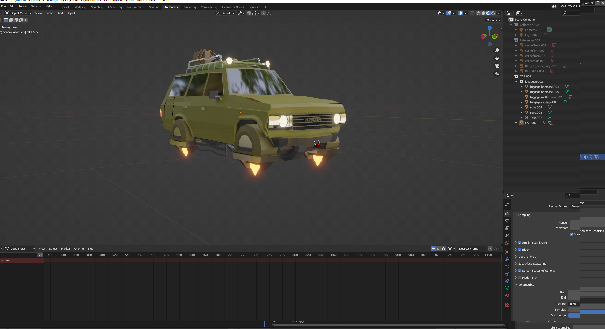
Task: Disable Screen Space Reflections checkbox
Action: [520, 271]
